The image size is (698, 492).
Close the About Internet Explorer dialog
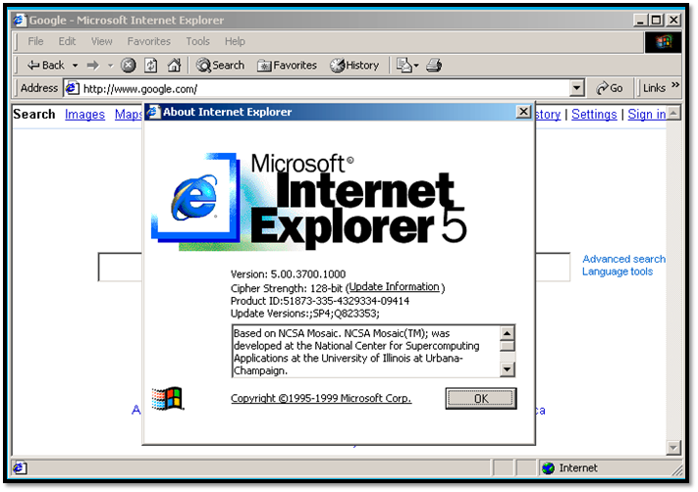click(524, 112)
